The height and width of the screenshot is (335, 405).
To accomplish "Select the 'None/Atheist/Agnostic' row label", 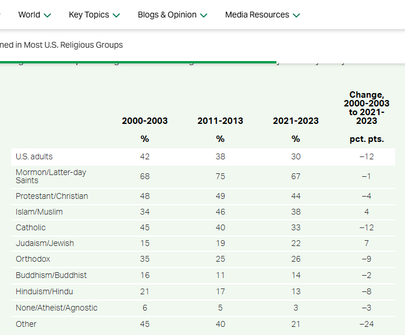I will (x=56, y=308).
